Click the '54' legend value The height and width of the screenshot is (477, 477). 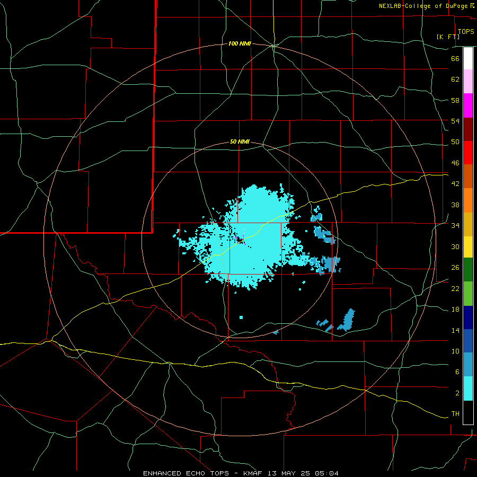pyautogui.click(x=455, y=121)
